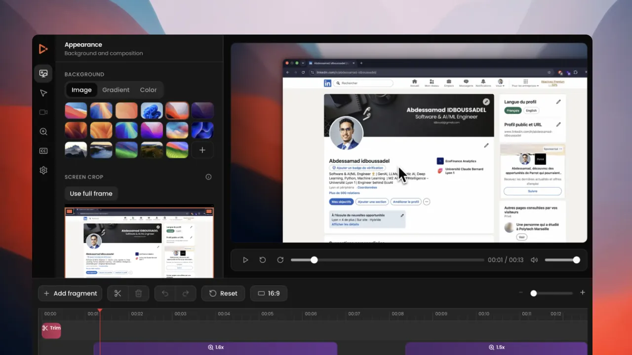Open the camera settings in the sidebar
Viewport: 632px width, 355px height.
[x=43, y=112]
